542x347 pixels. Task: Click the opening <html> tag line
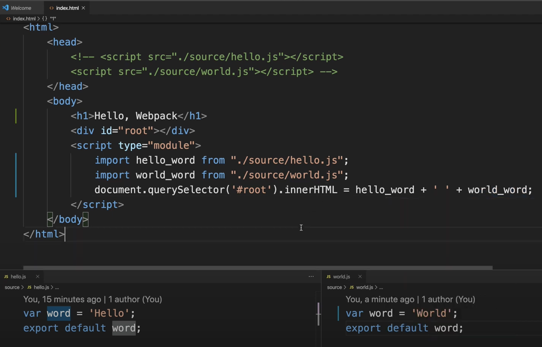(41, 27)
